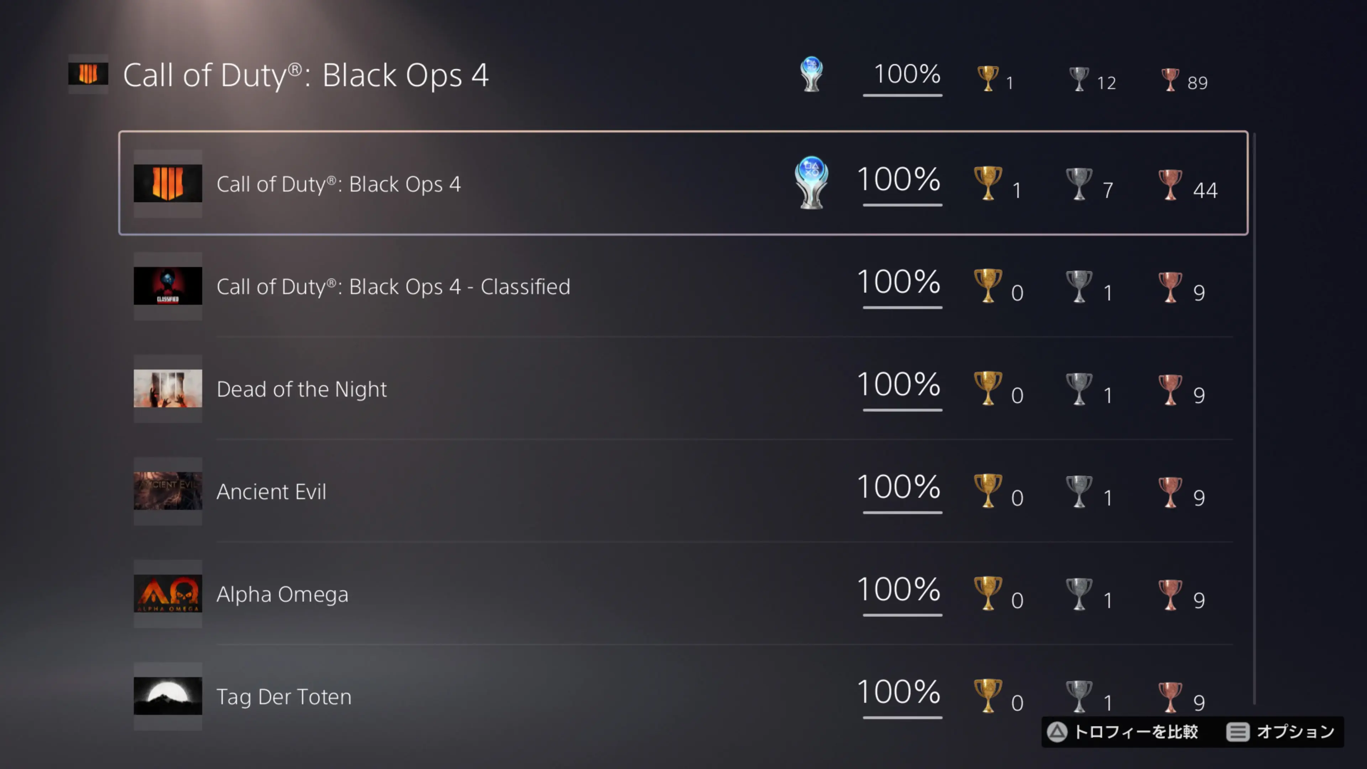Click the silver trophy icon on Alpha Omega row
This screenshot has width=1367, height=769.
[x=1079, y=594]
